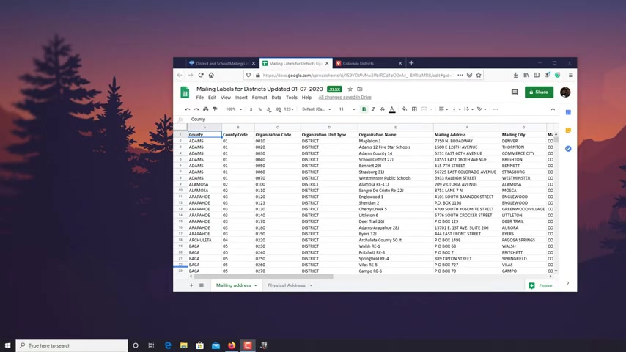626x352 pixels.
Task: Open the Explore panel button
Action: coord(541,286)
